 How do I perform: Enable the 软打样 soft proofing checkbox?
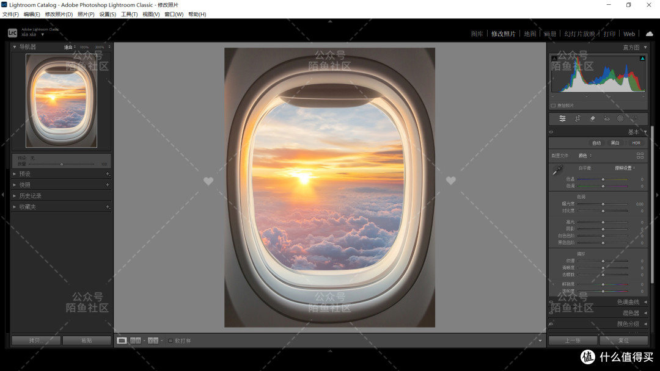[x=170, y=340]
